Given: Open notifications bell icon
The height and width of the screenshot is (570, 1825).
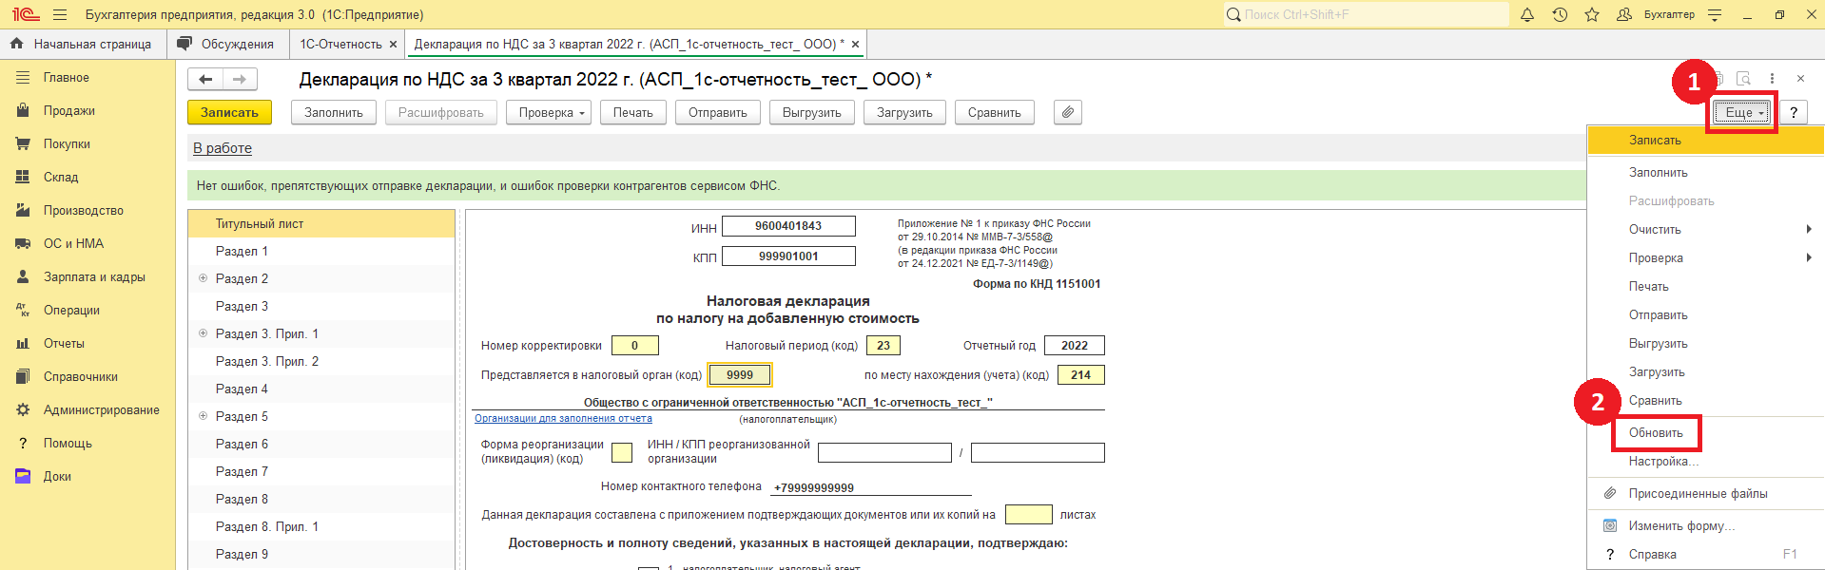Looking at the screenshot, I should (1527, 14).
